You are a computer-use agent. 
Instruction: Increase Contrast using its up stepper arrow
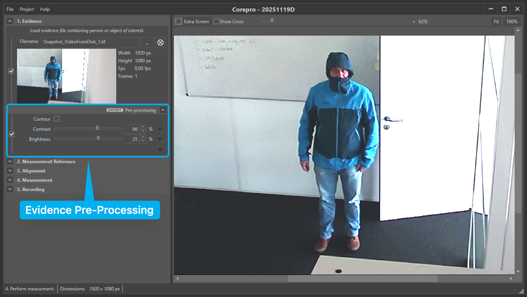(x=143, y=127)
